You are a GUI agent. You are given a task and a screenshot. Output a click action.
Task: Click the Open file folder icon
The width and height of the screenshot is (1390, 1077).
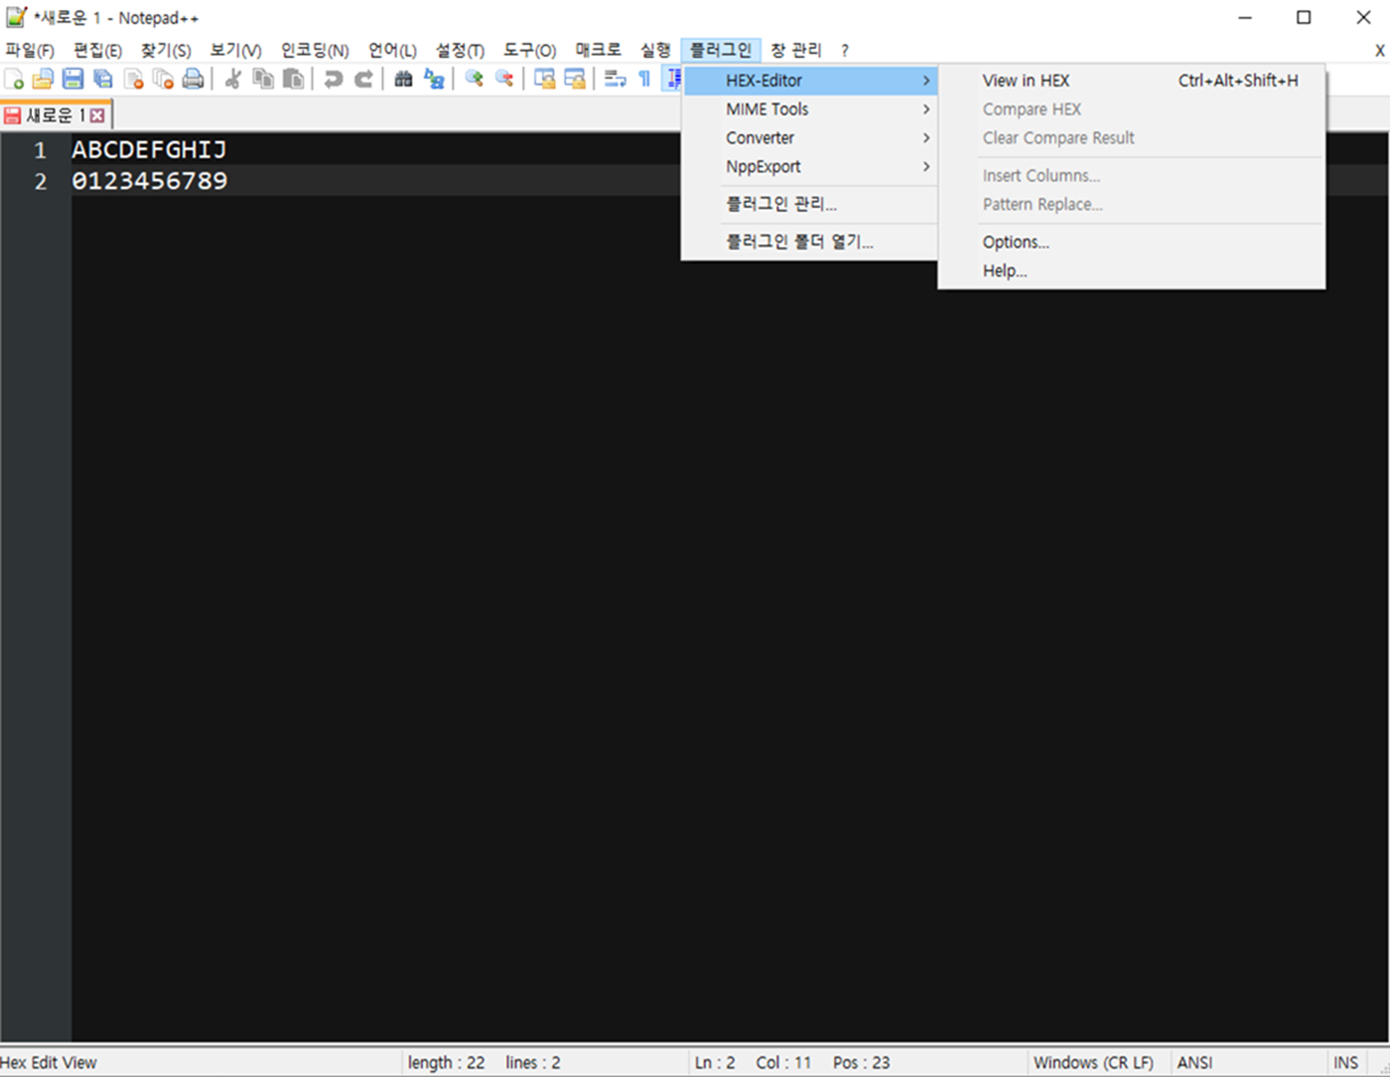coord(43,79)
